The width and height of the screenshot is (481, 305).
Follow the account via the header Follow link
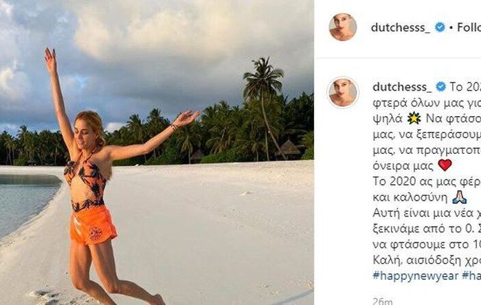tap(469, 27)
